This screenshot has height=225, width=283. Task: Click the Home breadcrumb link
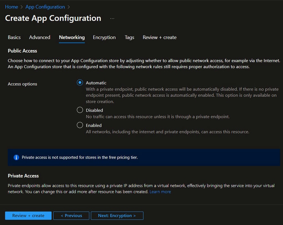(11, 7)
